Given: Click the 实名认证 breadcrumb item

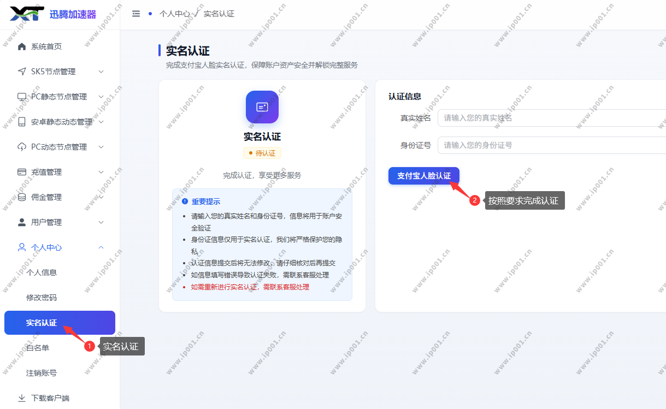Looking at the screenshot, I should (x=219, y=14).
